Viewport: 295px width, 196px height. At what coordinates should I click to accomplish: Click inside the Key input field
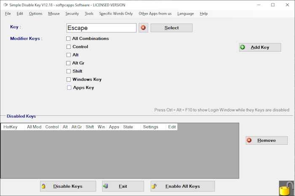click(x=101, y=28)
